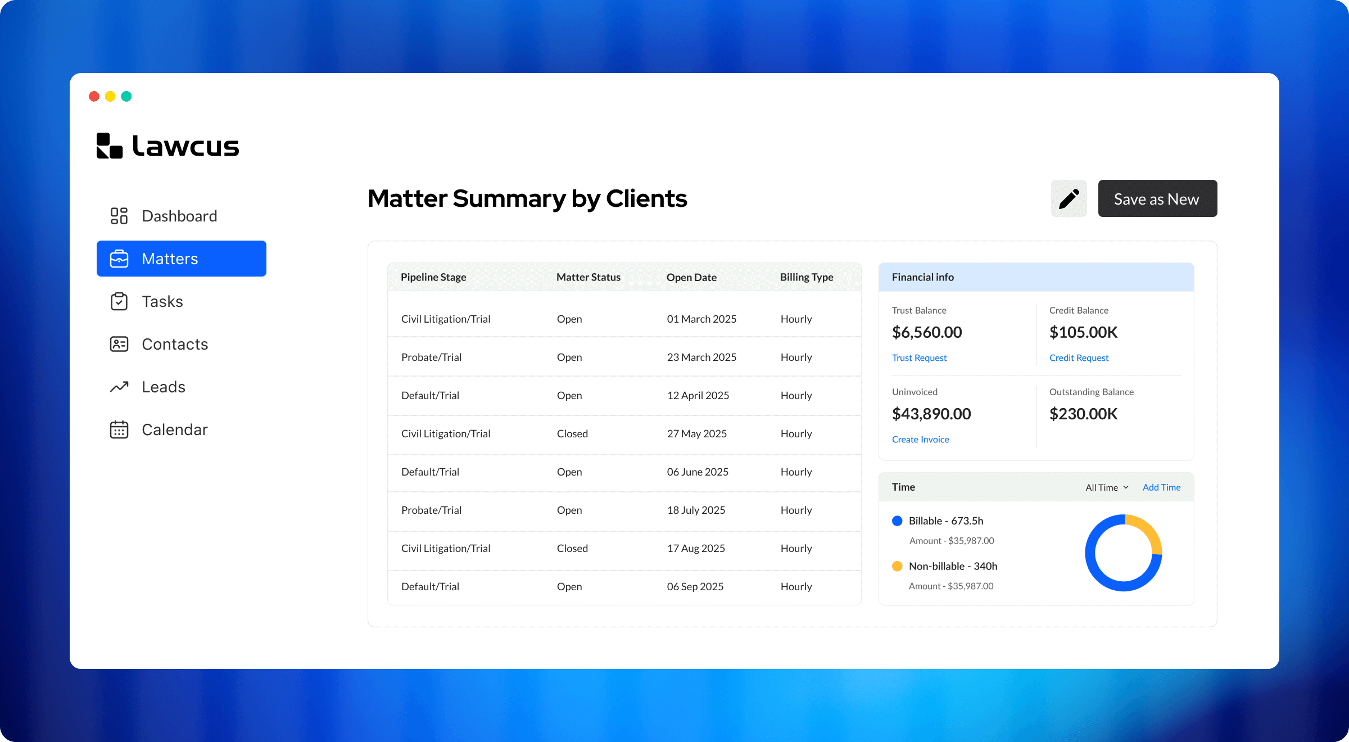Image resolution: width=1349 pixels, height=742 pixels.
Task: Go to the Tasks menu item
Action: pos(162,301)
